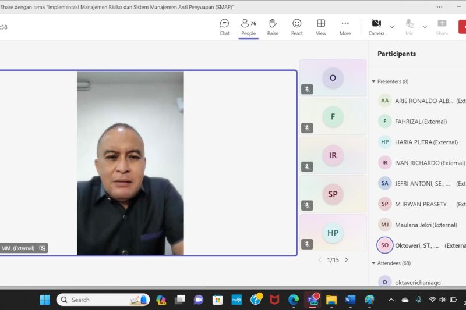
Task: Click the SO avatar in participants list
Action: click(x=385, y=245)
